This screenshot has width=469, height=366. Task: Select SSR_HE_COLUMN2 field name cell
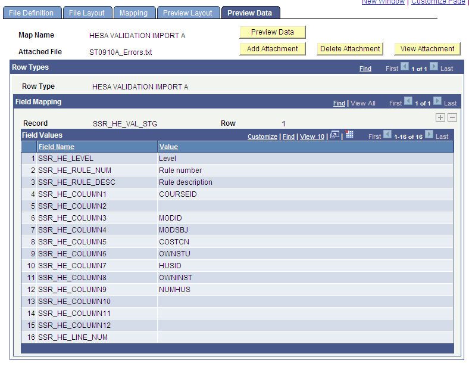pyautogui.click(x=97, y=206)
